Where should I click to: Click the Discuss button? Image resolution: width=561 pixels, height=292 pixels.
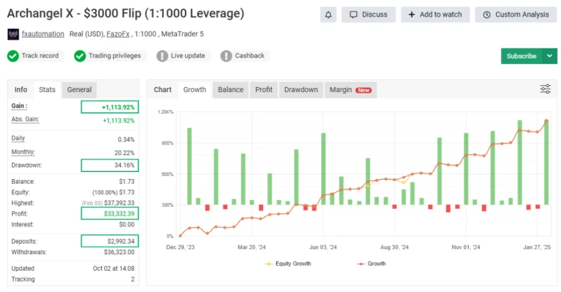pyautogui.click(x=368, y=15)
